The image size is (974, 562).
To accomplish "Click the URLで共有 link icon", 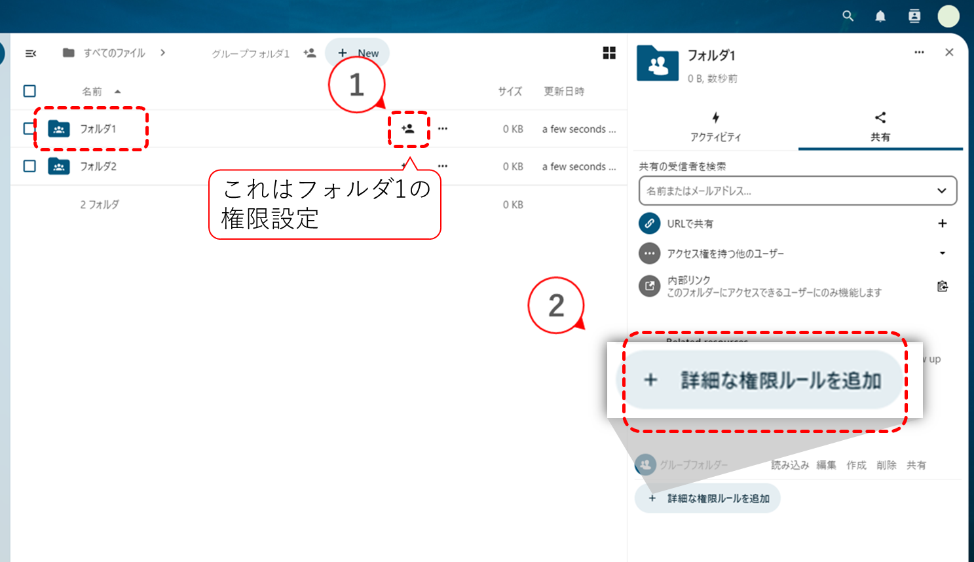I will point(649,223).
